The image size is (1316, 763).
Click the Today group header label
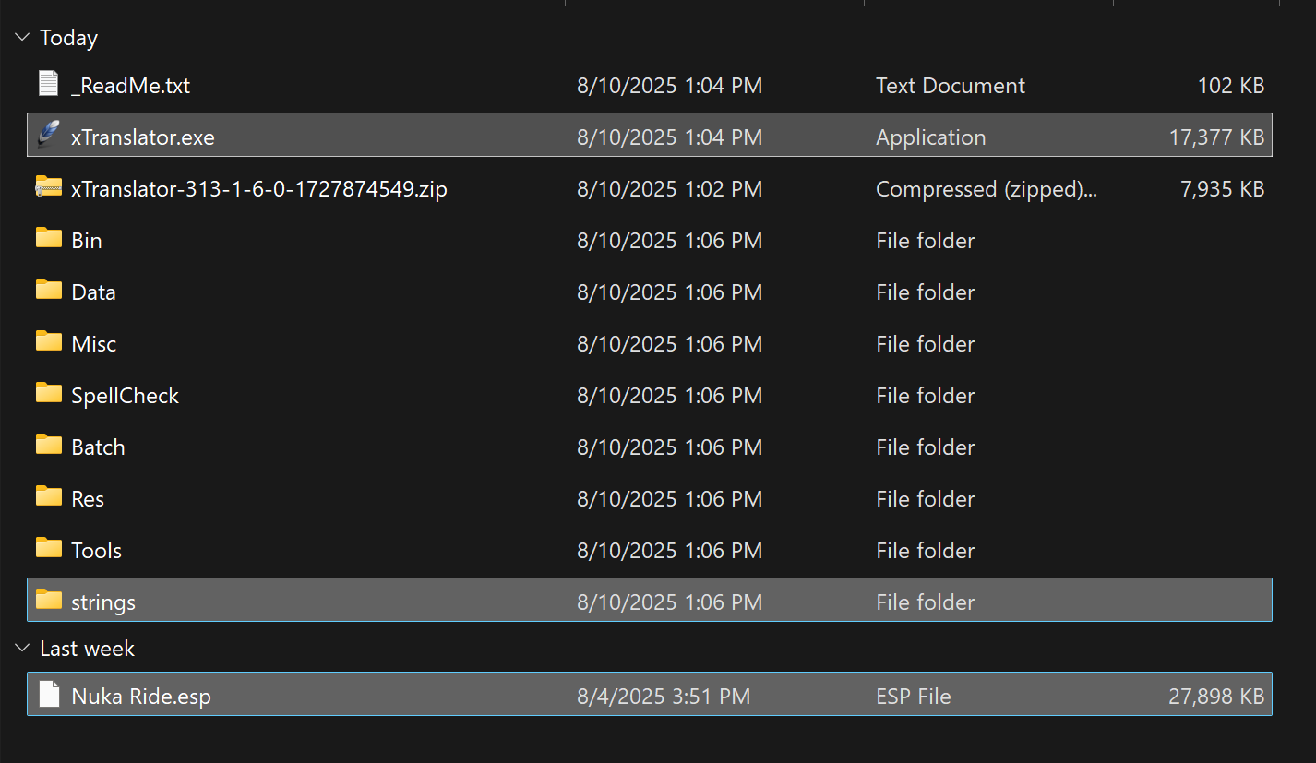click(x=68, y=38)
